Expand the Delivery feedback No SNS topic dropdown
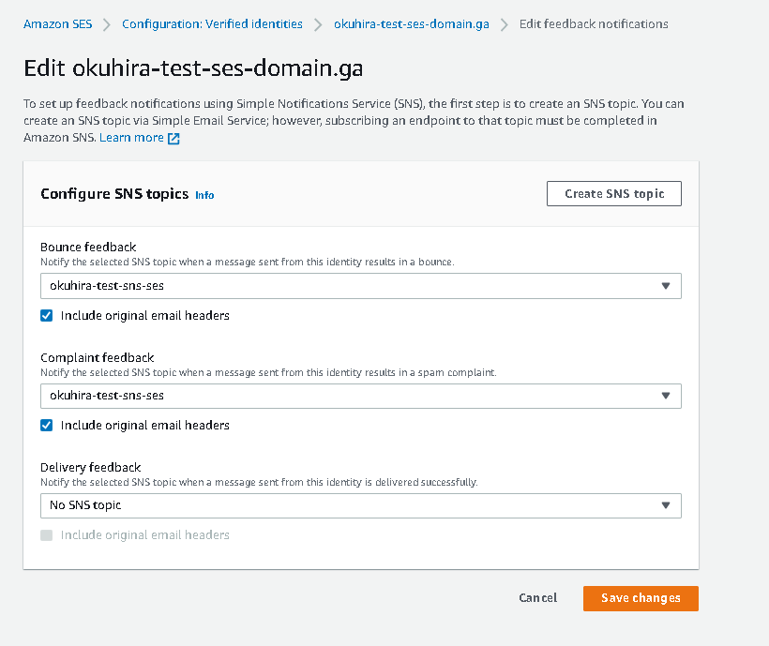This screenshot has width=769, height=646. pyautogui.click(x=360, y=505)
